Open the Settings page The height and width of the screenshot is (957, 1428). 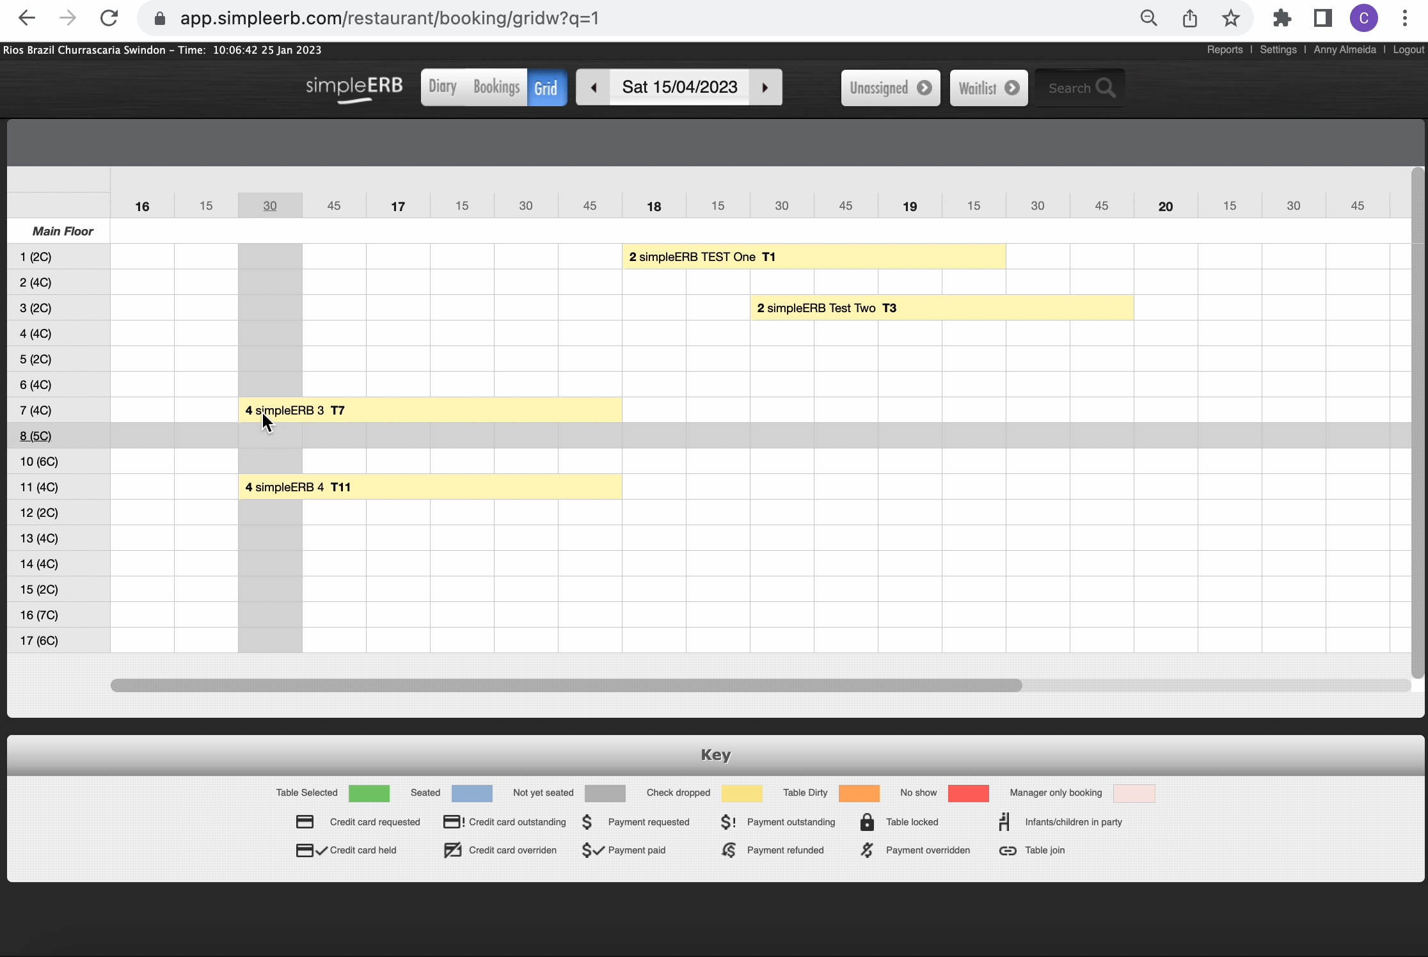1278,49
